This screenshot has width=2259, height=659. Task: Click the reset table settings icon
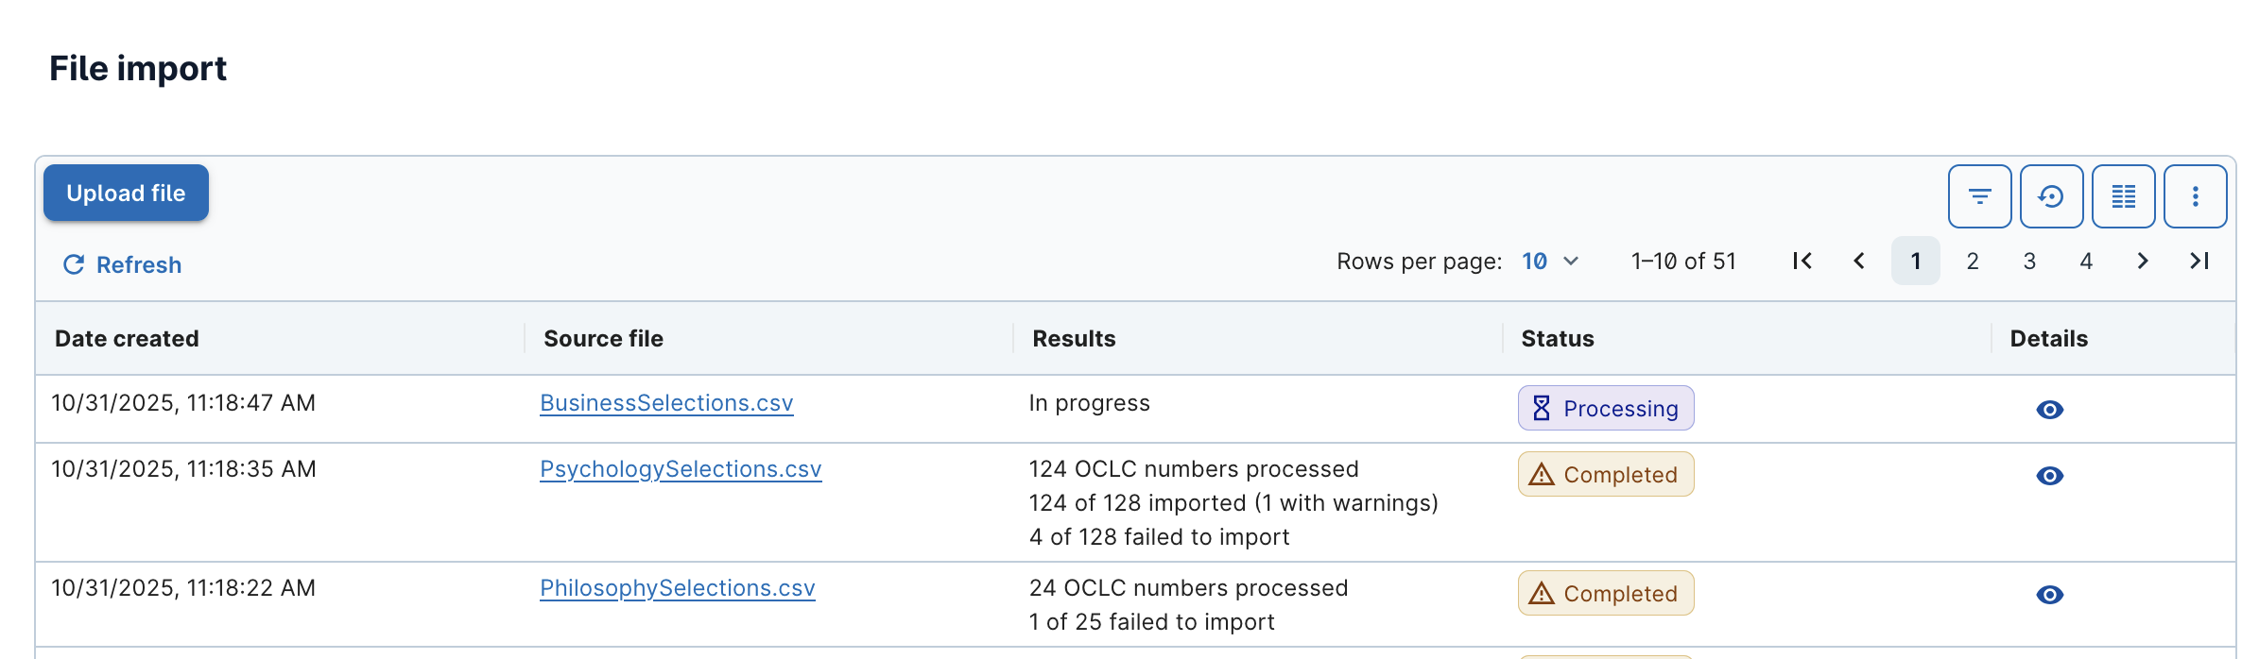pyautogui.click(x=2051, y=196)
